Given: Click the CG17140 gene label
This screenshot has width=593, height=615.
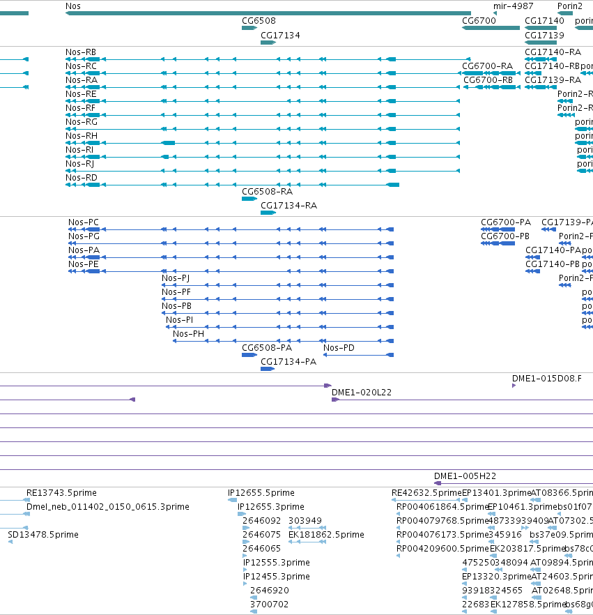Looking at the screenshot, I should coord(544,21).
